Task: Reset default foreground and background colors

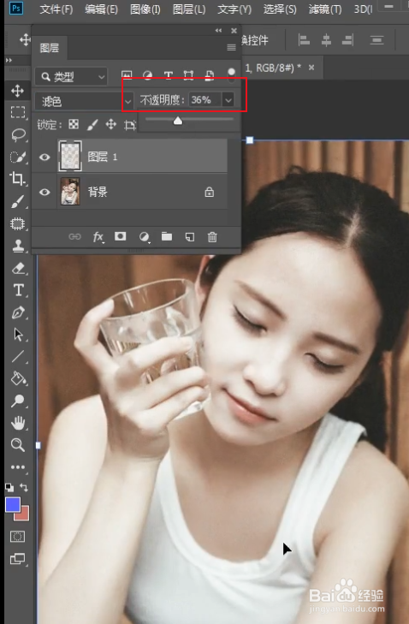Action: pyautogui.click(x=9, y=487)
